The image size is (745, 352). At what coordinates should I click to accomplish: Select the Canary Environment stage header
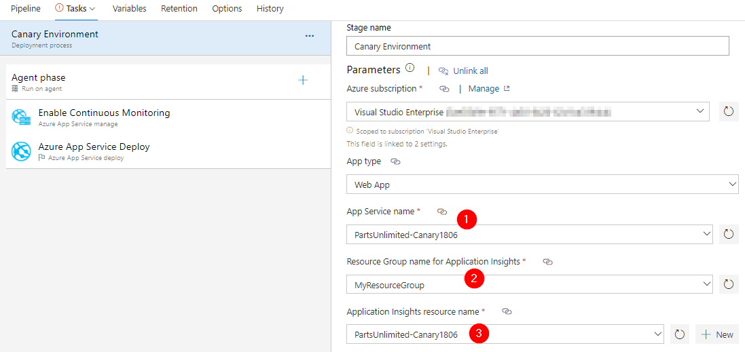coord(165,39)
